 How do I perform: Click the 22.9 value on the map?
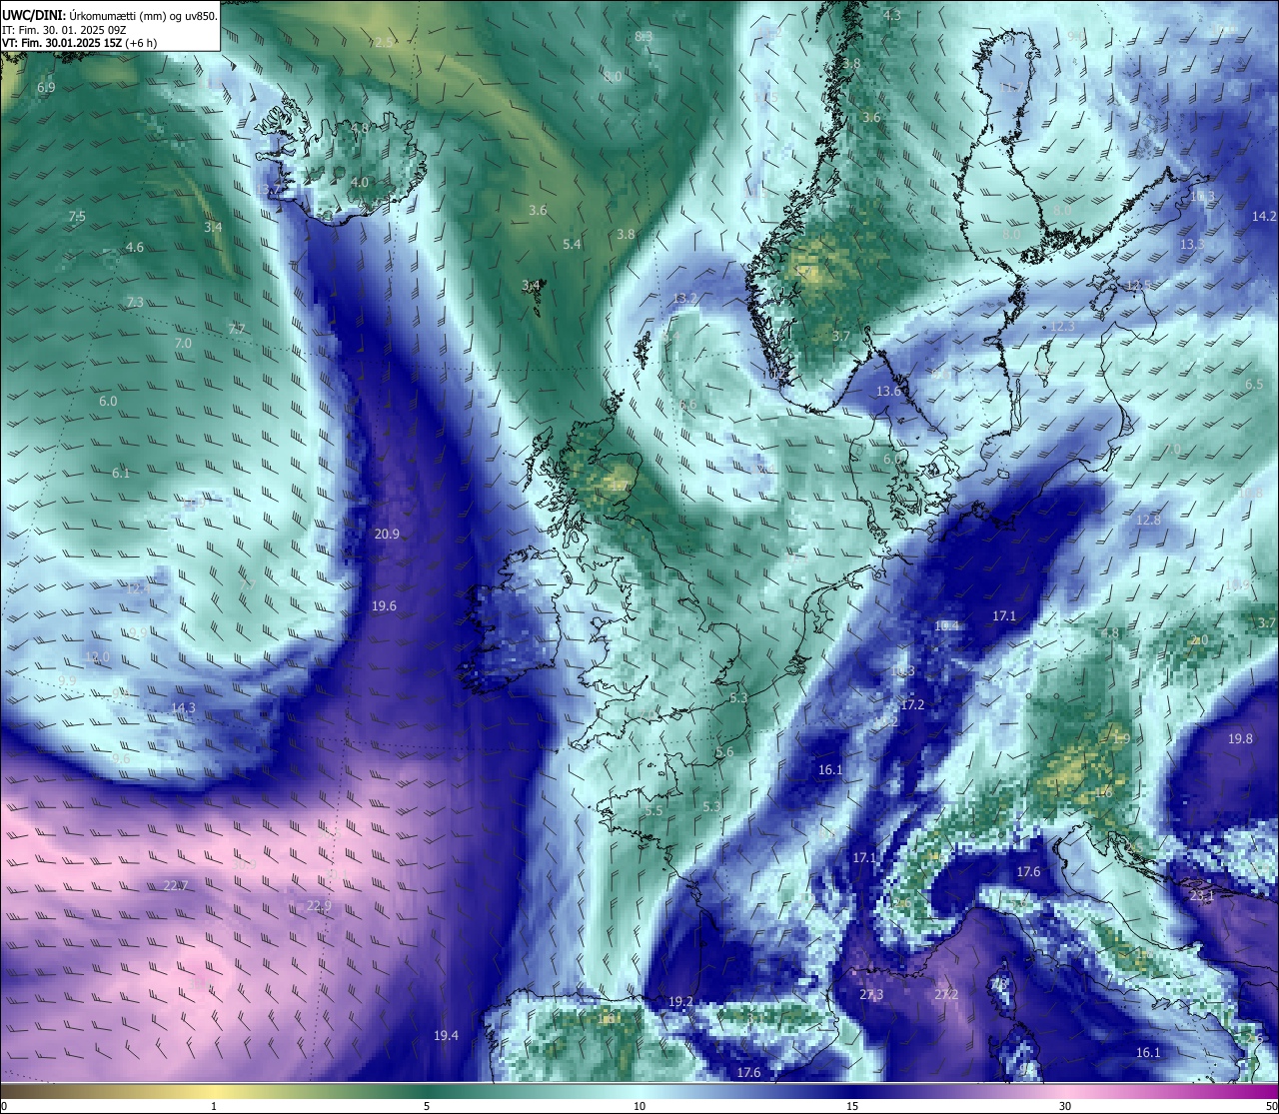point(319,906)
